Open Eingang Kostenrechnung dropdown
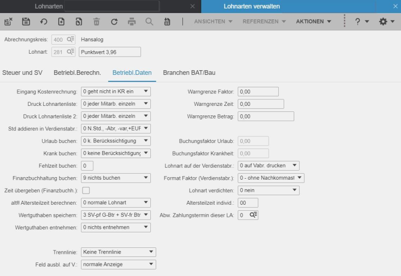Viewport: 401px width, 276px height. 116,91
